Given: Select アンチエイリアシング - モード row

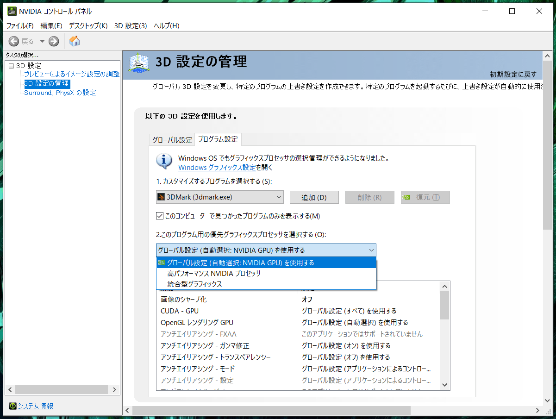Looking at the screenshot, I should [299, 369].
